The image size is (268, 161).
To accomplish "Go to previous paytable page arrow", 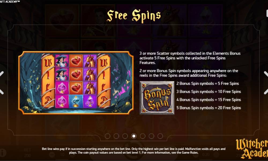I will click(x=2, y=83).
